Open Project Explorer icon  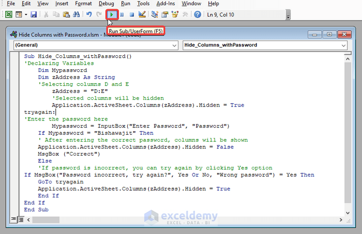[x=155, y=14]
